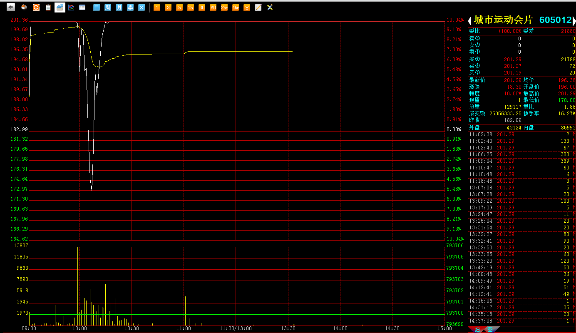The height and width of the screenshot is (333, 576).
Task: Select the 1-minute chart button
Action: click(157, 7)
